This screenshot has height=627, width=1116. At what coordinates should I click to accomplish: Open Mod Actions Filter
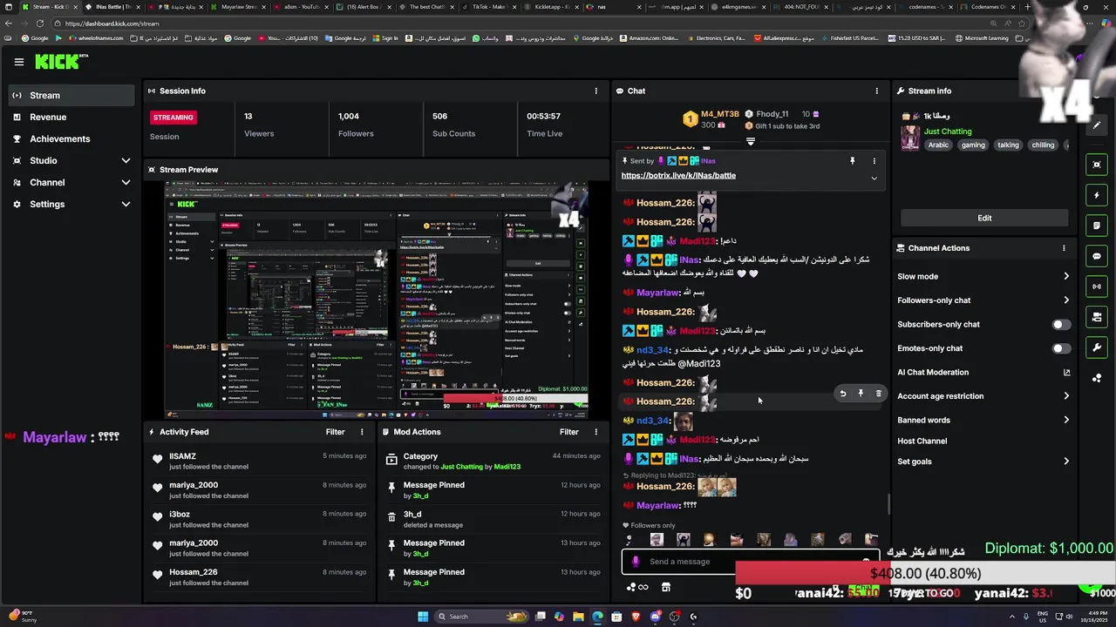click(x=569, y=432)
